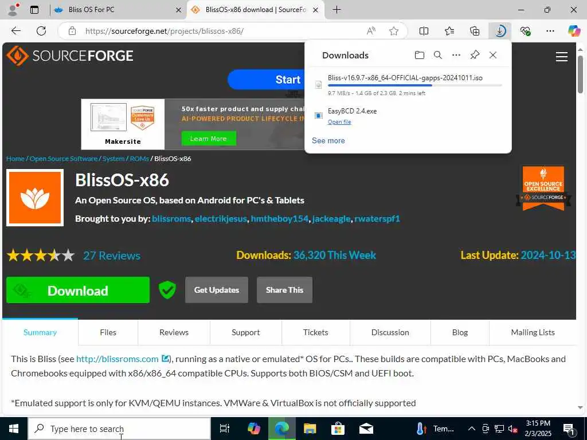Image resolution: width=587 pixels, height=440 pixels.
Task: Open the tab actions menu icon
Action: [x=34, y=10]
